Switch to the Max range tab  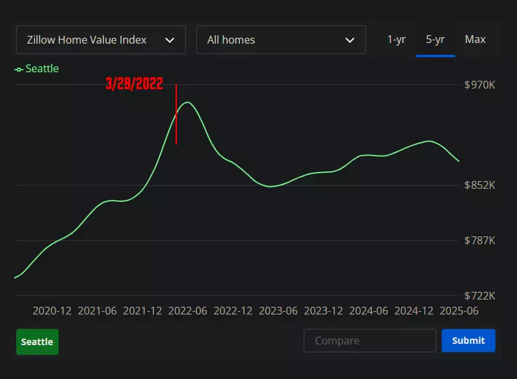(475, 40)
